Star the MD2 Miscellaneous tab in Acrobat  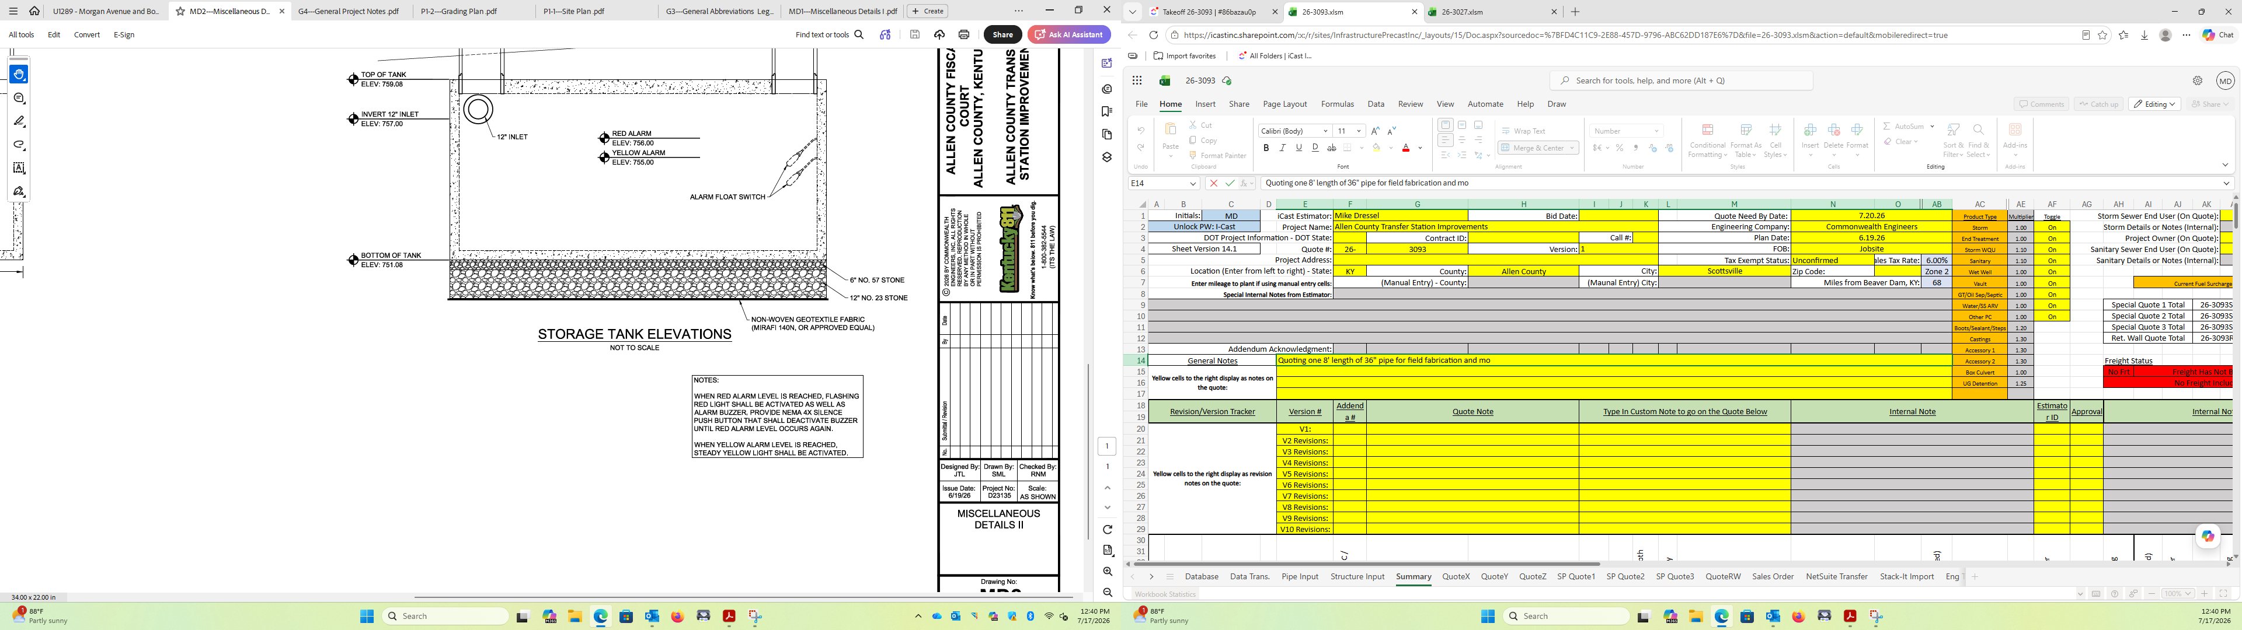pos(180,11)
